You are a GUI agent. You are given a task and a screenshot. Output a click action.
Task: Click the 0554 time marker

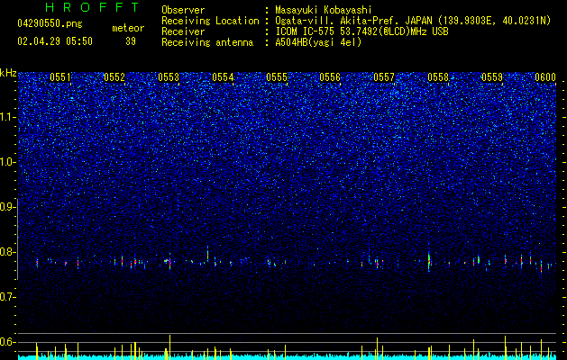(x=223, y=77)
